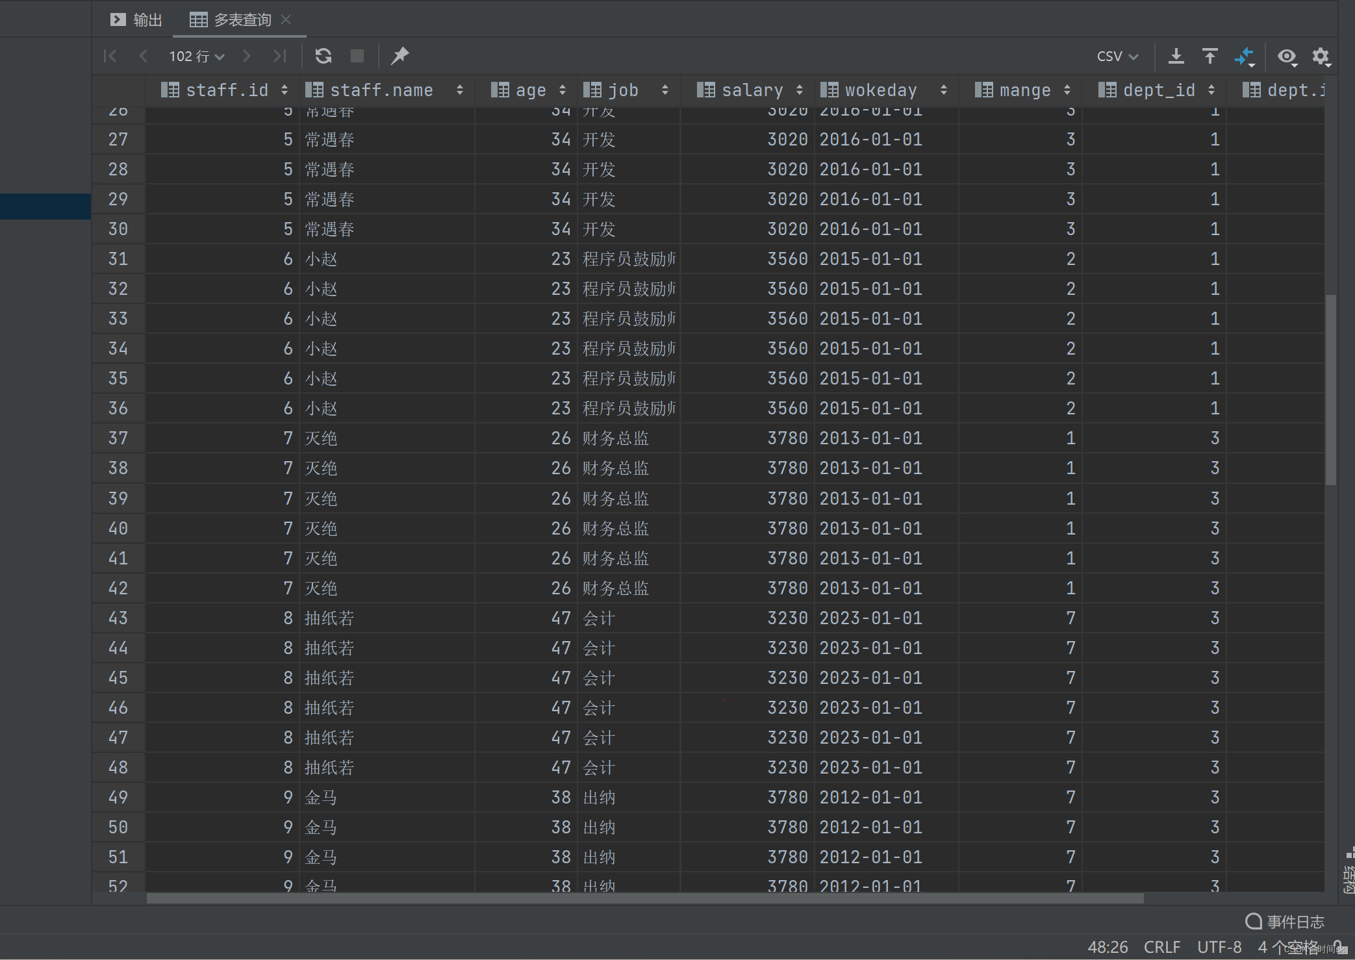
Task: Click the 48:26 caret position indicator
Action: [1108, 948]
